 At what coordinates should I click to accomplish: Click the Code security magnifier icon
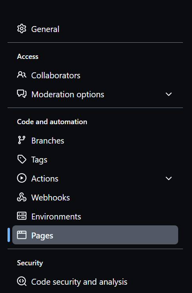coord(22,282)
